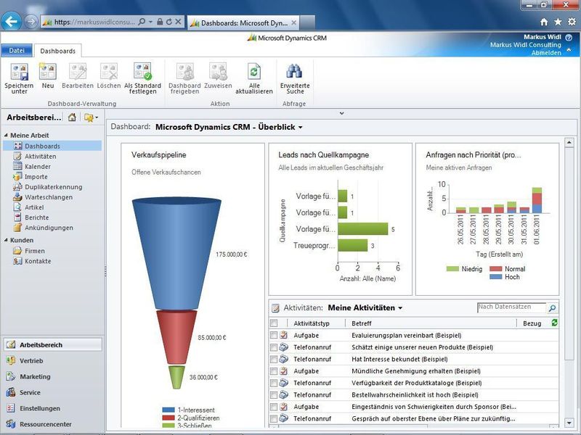Screen dimensions: 581x435
Task: Open Ankündigungen in the navigation pane
Action: (x=49, y=228)
